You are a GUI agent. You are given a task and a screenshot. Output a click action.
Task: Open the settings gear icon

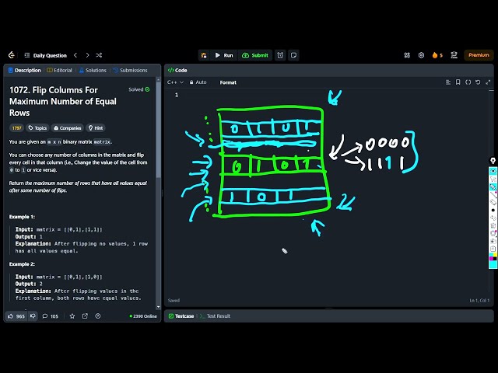[x=421, y=55]
